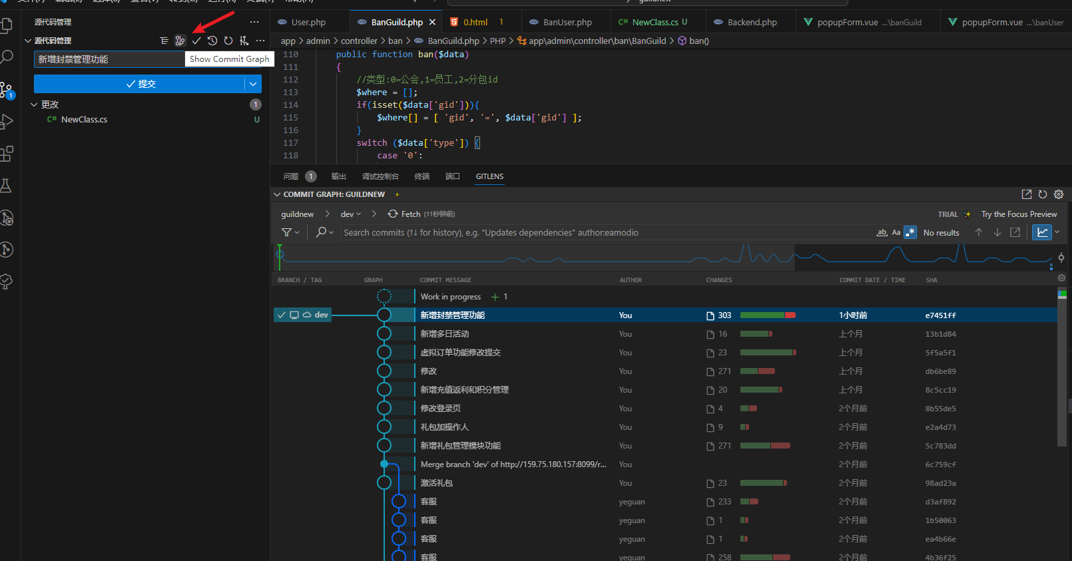
Task: Click the Search commits input field
Action: coord(606,232)
